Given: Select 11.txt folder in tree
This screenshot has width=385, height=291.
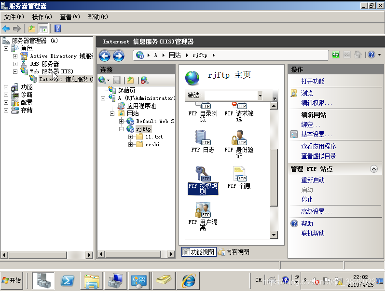Looking at the screenshot, I should point(154,137).
